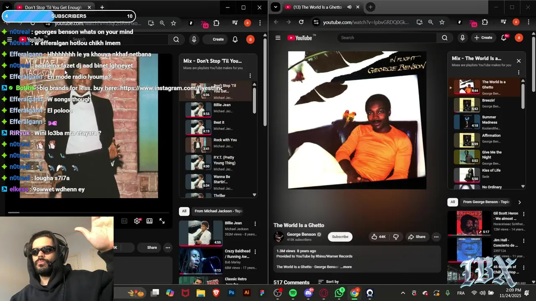The width and height of the screenshot is (536, 301).
Task: Click playlist scrollbar in Mix - Don't Stop panel
Action: 254,99
